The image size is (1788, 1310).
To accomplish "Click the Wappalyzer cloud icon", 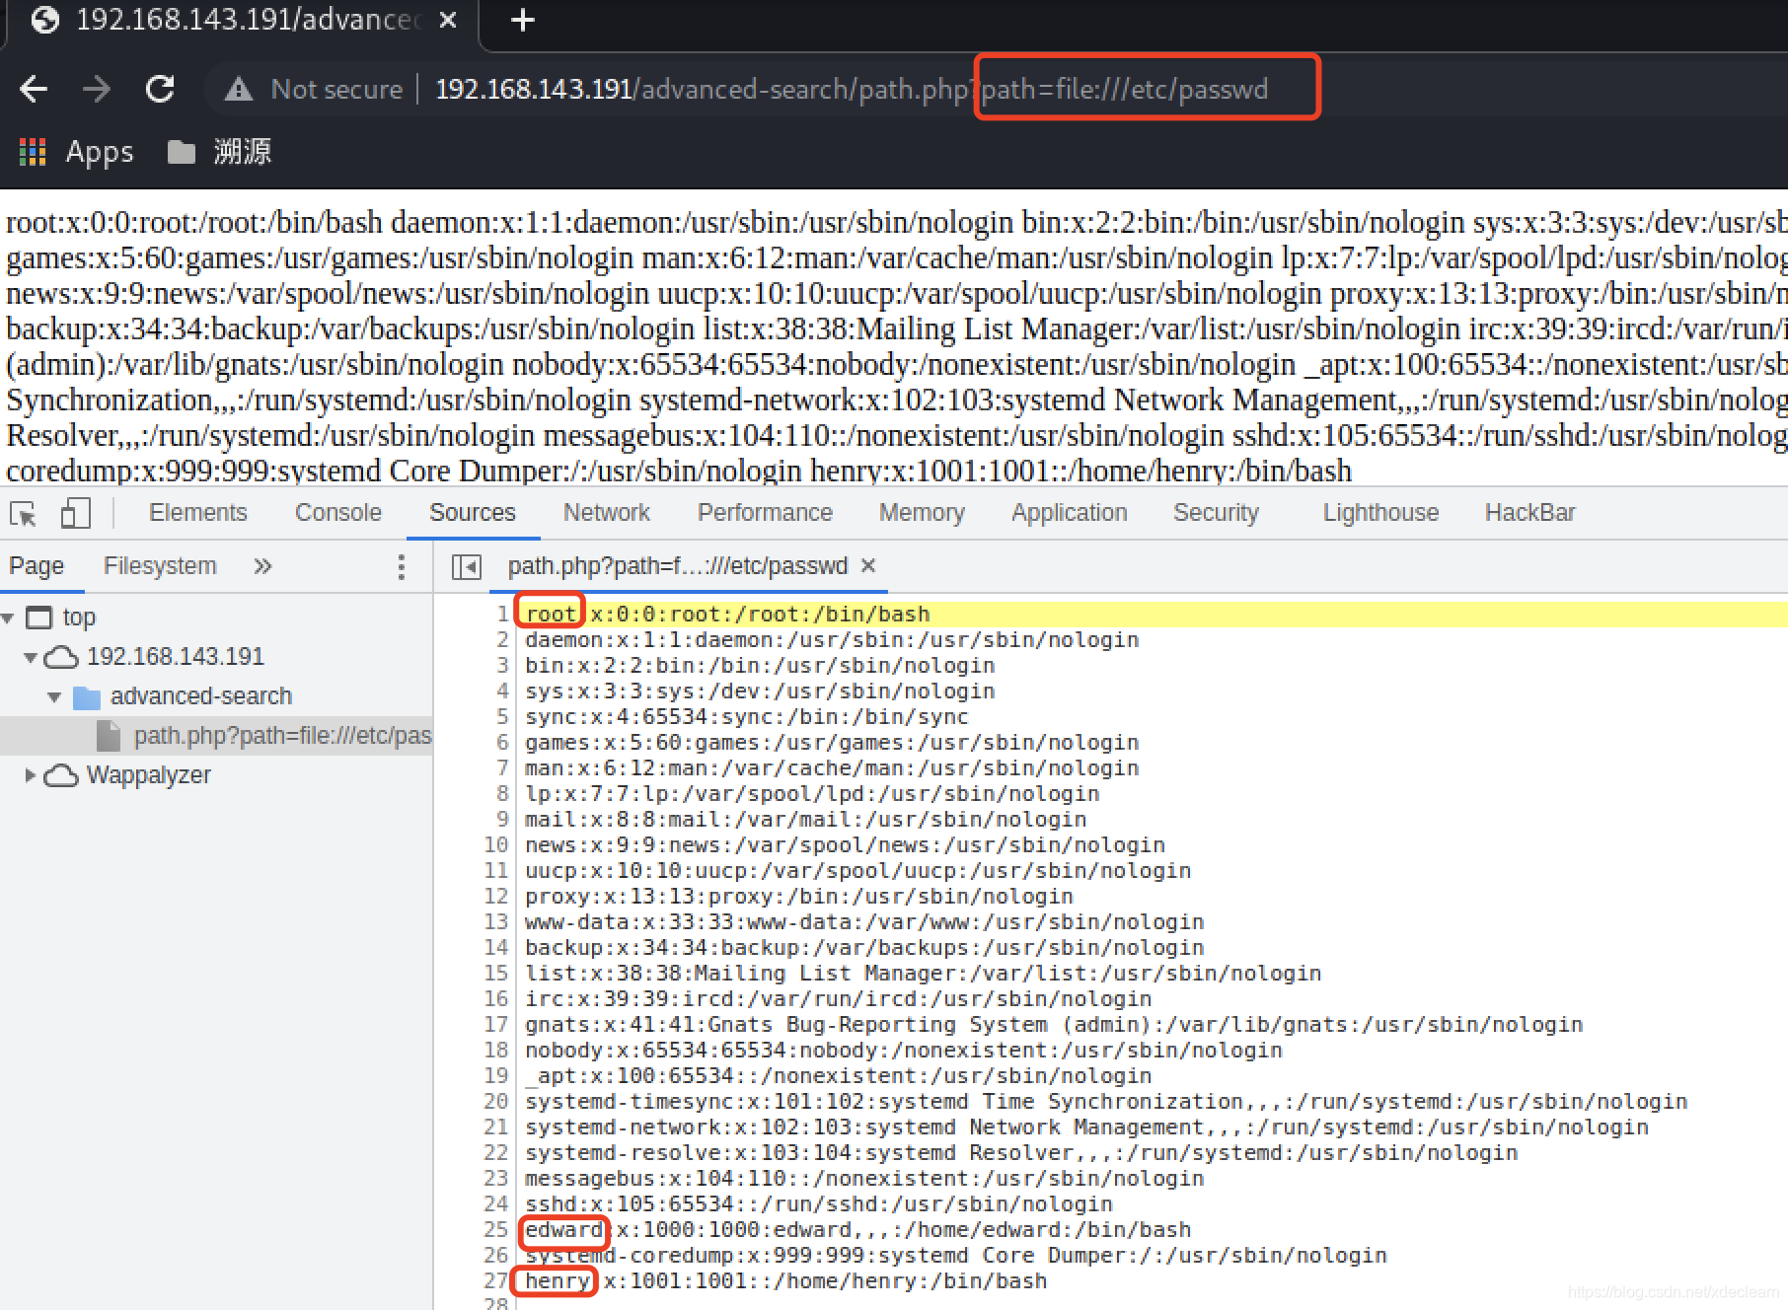I will (61, 775).
